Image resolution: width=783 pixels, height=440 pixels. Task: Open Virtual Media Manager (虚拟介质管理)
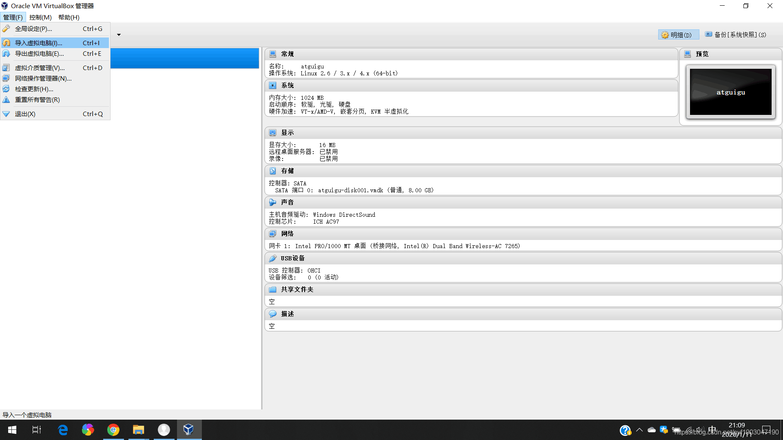[x=55, y=68]
